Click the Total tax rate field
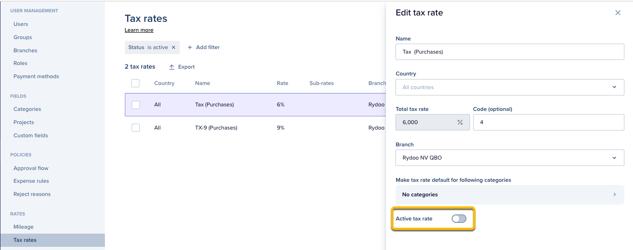 (x=433, y=122)
